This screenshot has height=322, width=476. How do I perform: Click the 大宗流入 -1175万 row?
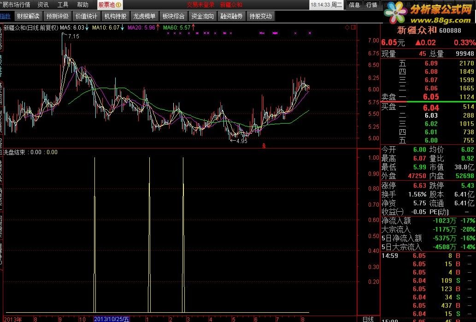[x=429, y=229]
